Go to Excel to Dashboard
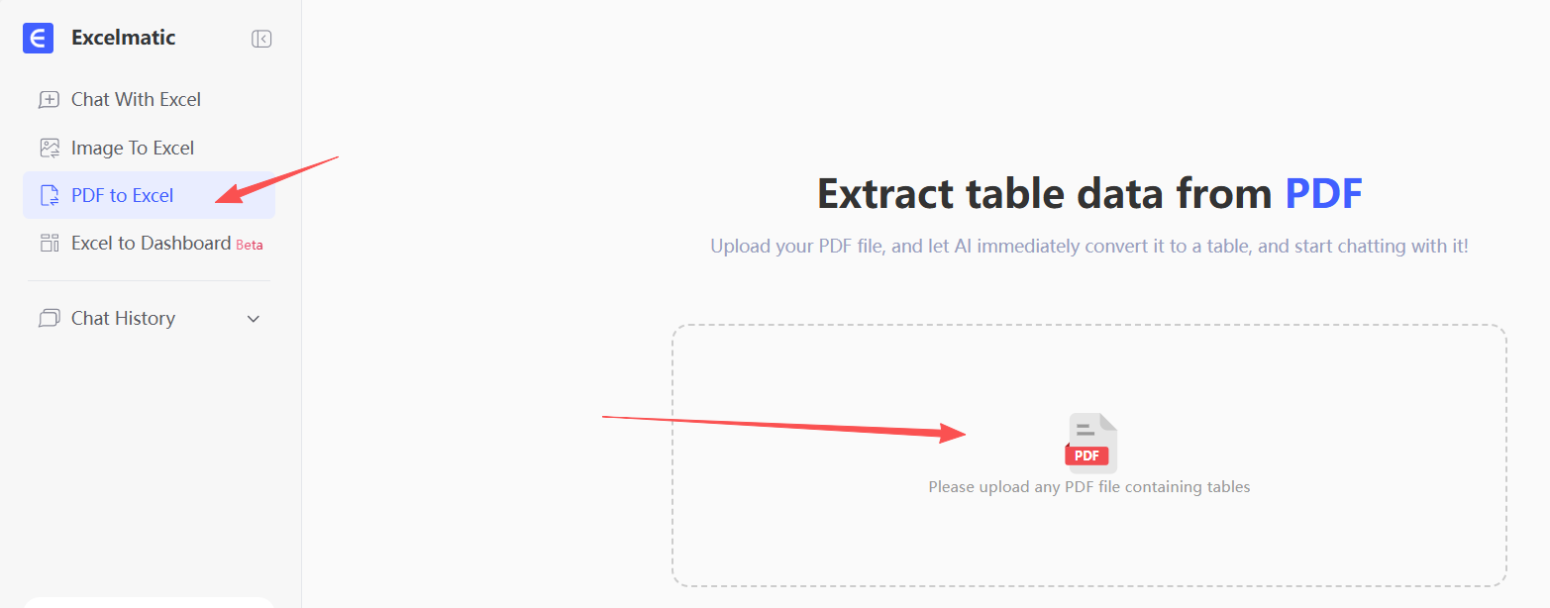The image size is (1550, 608). pos(151,244)
